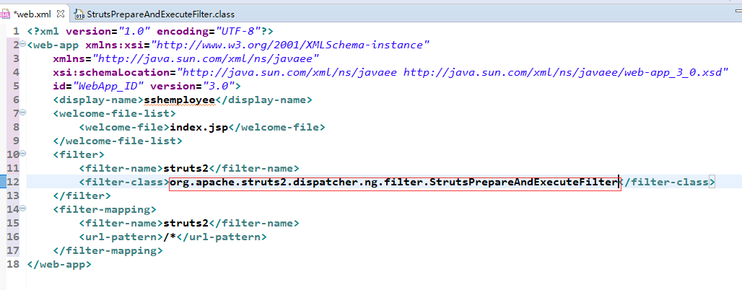The image size is (742, 290).
Task: Click the closing </filter-class> tag
Action: click(x=668, y=182)
